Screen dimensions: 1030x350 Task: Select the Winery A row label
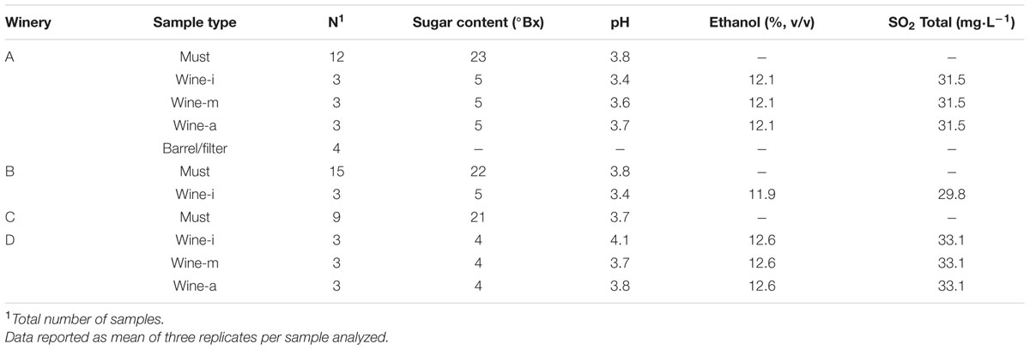[x=9, y=57]
